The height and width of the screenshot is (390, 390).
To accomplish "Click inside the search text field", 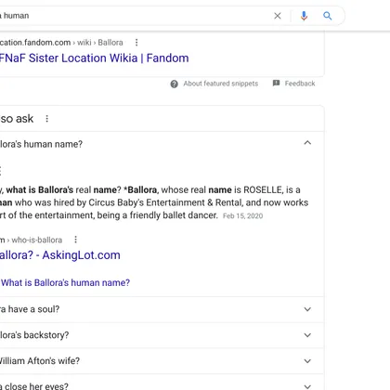I will 133,16.
